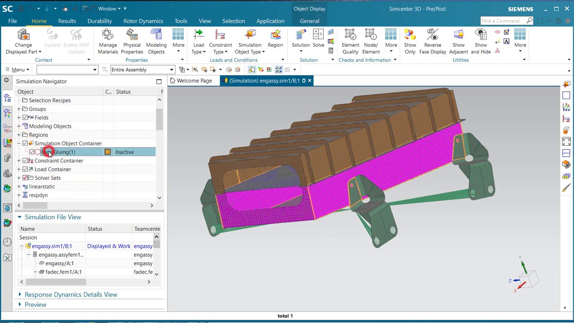Run the Solve command
The width and height of the screenshot is (574, 323).
tap(318, 39)
